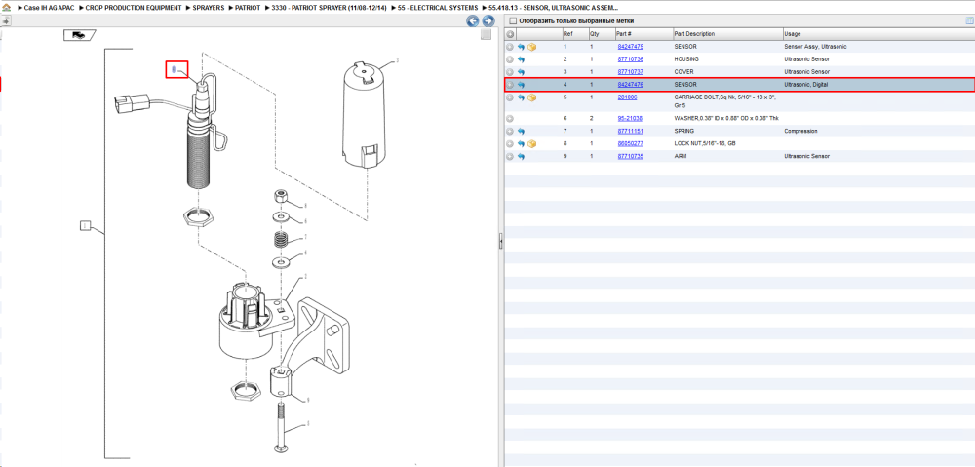Navigate to SPRAYERS breadcrumb
Viewport: 975px width, 467px height.
(x=209, y=8)
